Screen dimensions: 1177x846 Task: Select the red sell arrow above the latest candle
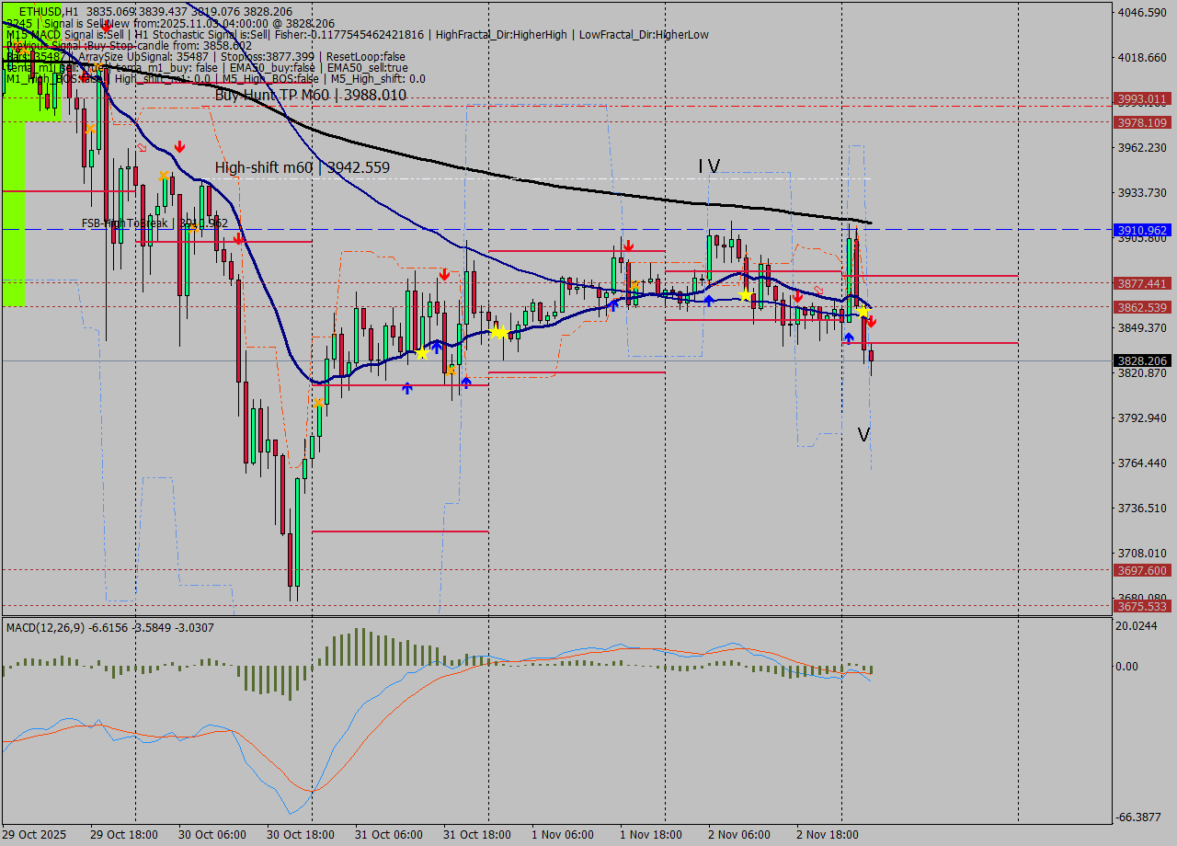click(870, 323)
